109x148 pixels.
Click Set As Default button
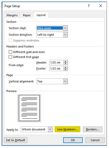point(16,140)
